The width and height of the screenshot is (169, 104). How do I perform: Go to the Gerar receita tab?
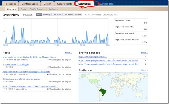click(65, 4)
